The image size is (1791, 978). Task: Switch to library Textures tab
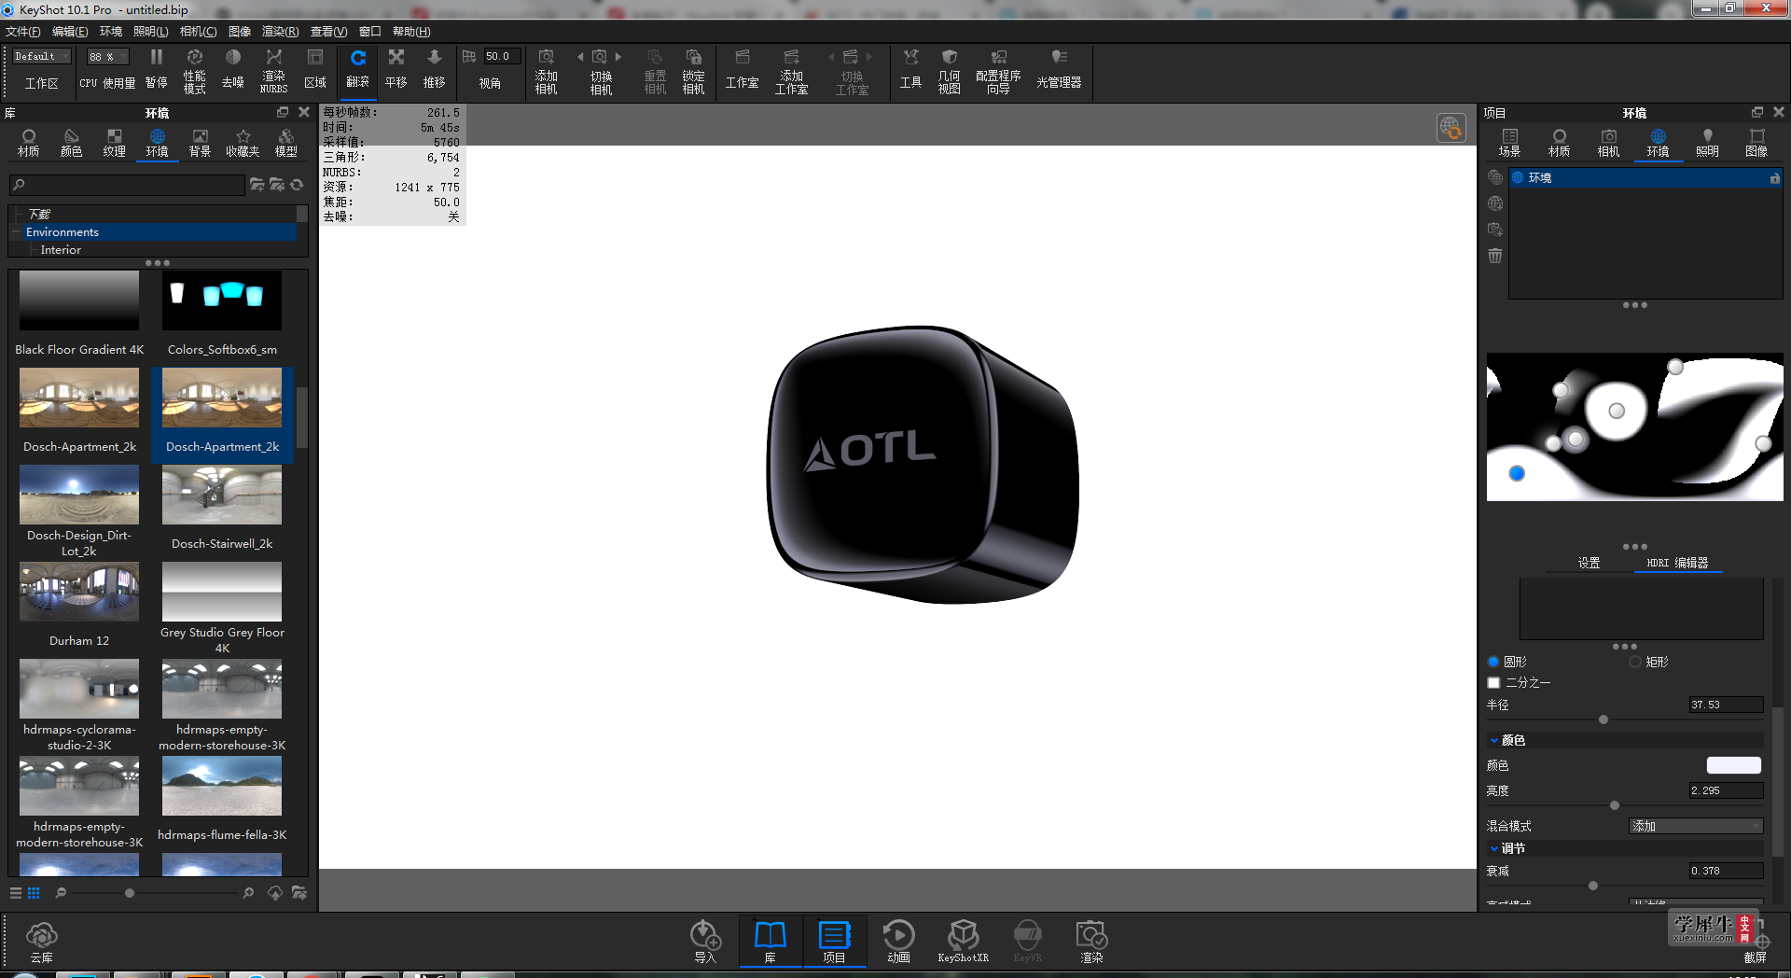pos(114,143)
